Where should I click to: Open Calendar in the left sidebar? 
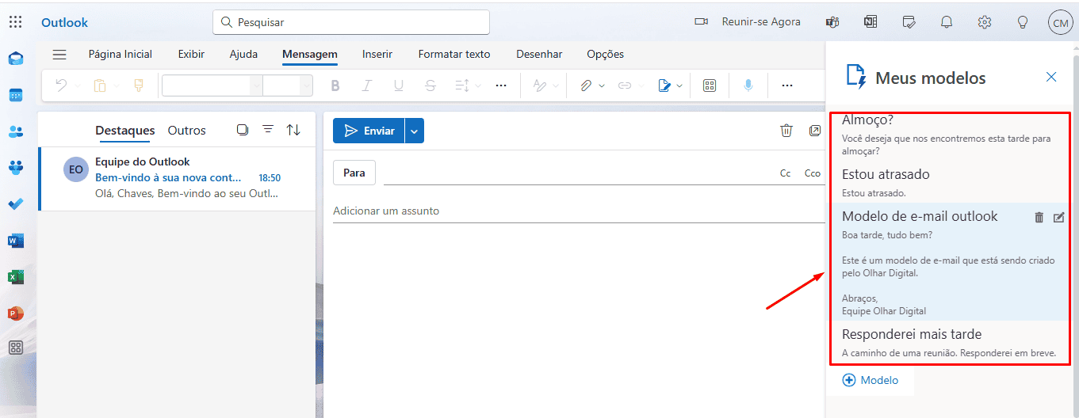16,95
